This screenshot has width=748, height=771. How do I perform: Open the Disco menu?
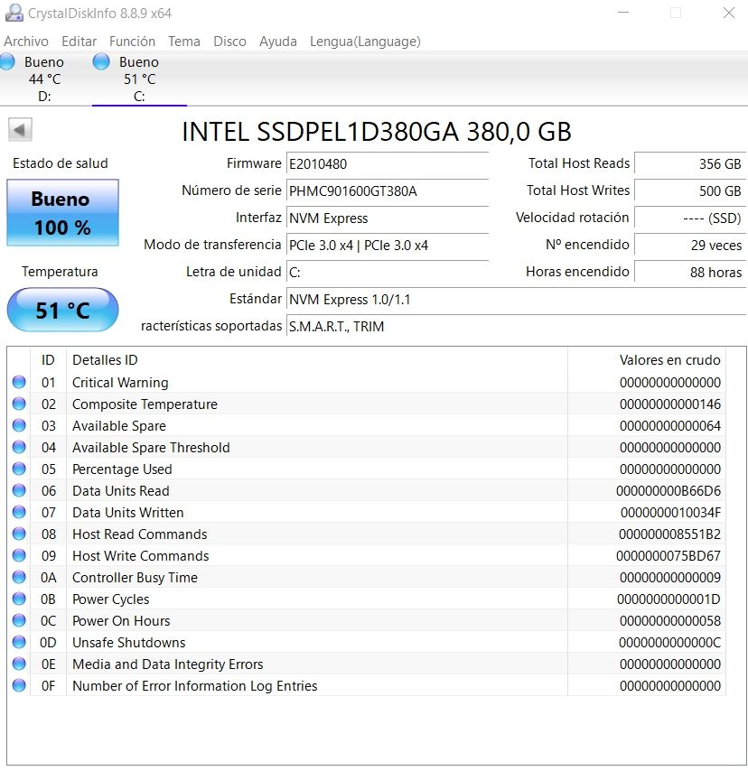[229, 42]
